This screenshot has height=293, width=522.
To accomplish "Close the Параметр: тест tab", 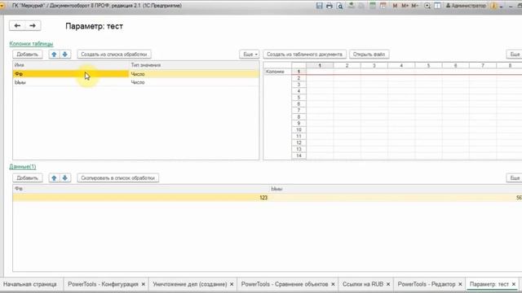I will [x=514, y=284].
